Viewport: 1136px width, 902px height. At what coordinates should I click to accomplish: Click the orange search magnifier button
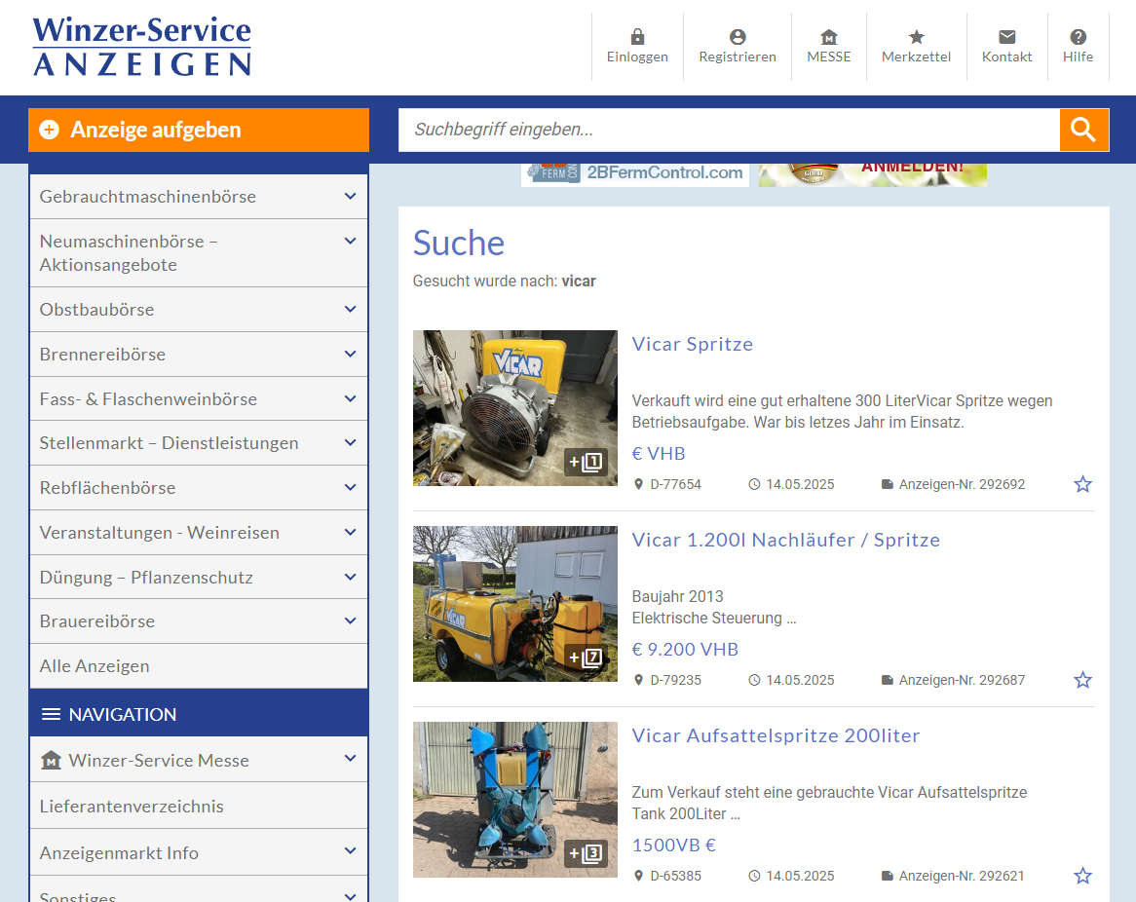point(1083,130)
